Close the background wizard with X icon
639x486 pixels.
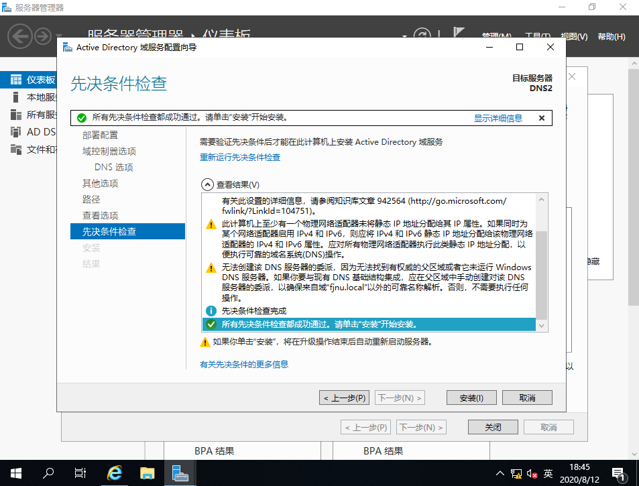pos(572,76)
